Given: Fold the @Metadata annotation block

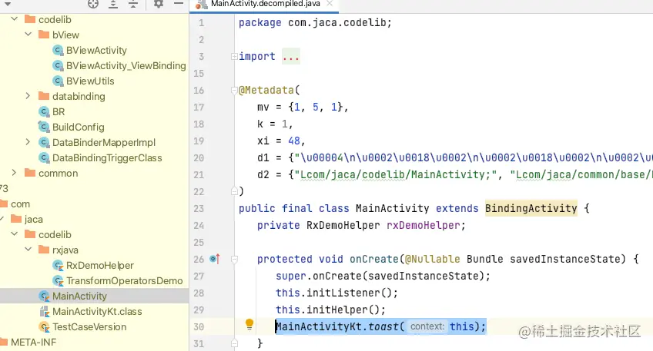Looking at the screenshot, I should click(234, 90).
